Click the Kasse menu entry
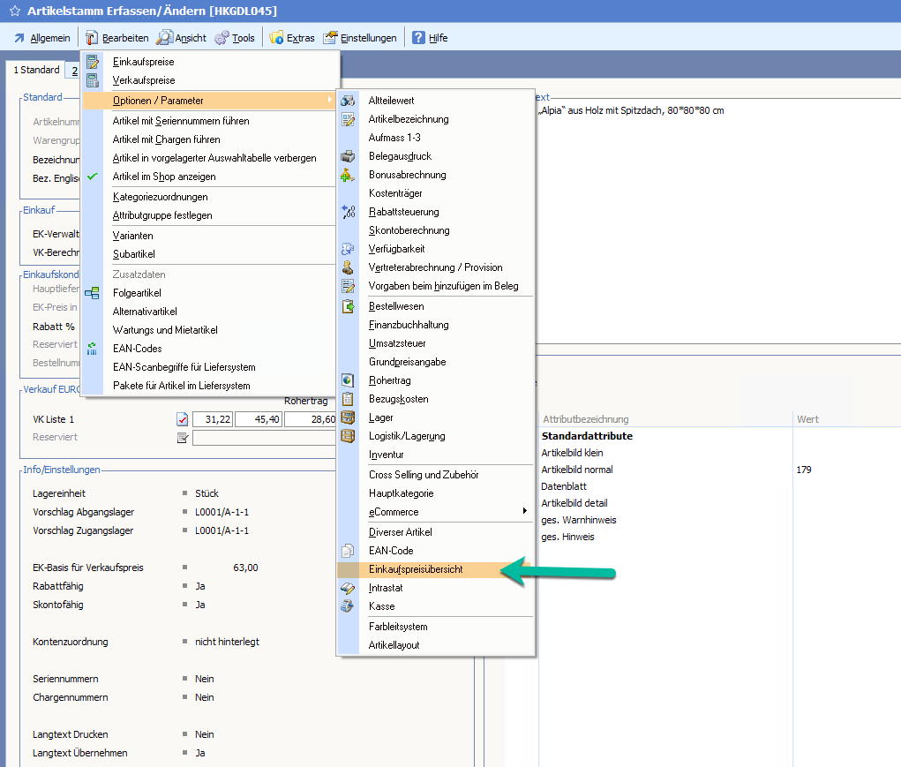Viewport: 901px width, 767px height. point(381,606)
